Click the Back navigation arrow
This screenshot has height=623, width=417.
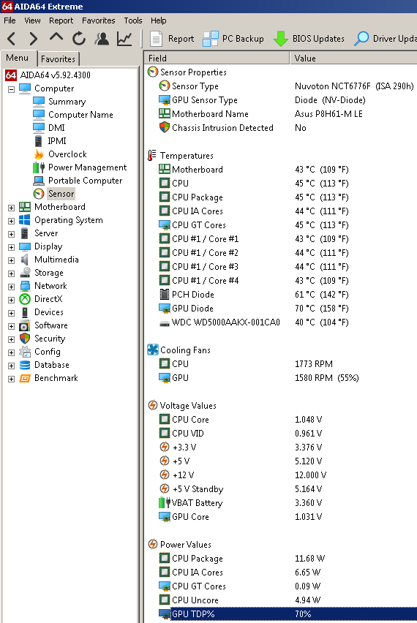pos(12,39)
